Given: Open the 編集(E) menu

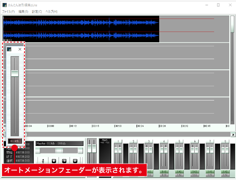Looking at the screenshot, I should coord(23,12).
